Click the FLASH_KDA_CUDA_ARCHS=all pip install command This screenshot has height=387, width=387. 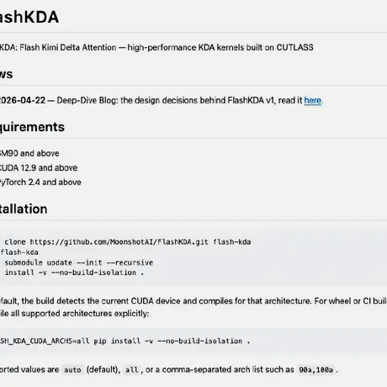125,341
